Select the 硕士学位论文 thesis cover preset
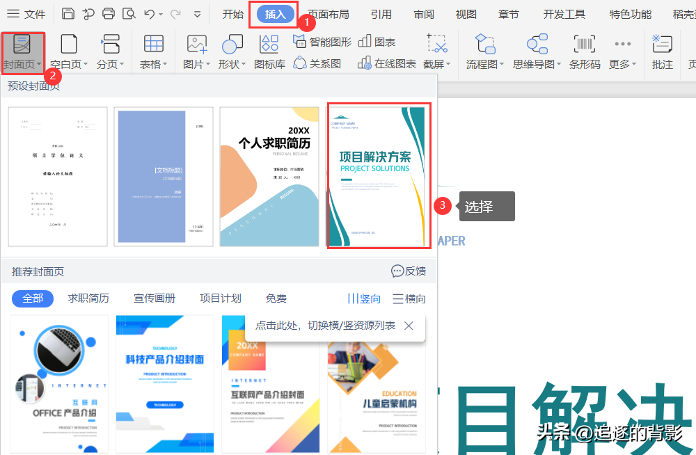Viewport: 696px width, 455px height. click(x=58, y=177)
